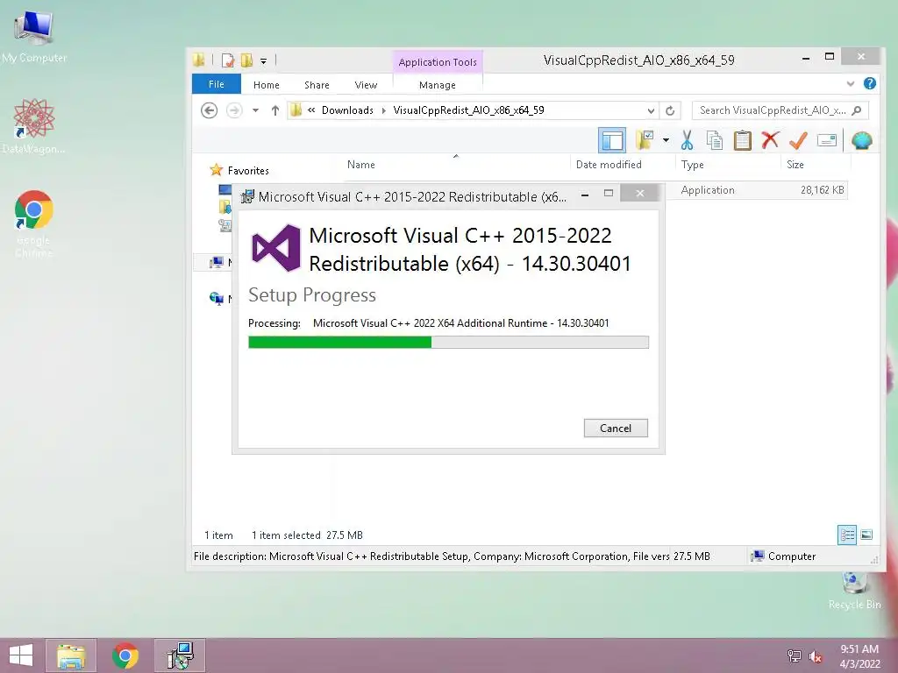This screenshot has width=898, height=673.
Task: Select the 28,162 KB size cell
Action: click(x=822, y=190)
